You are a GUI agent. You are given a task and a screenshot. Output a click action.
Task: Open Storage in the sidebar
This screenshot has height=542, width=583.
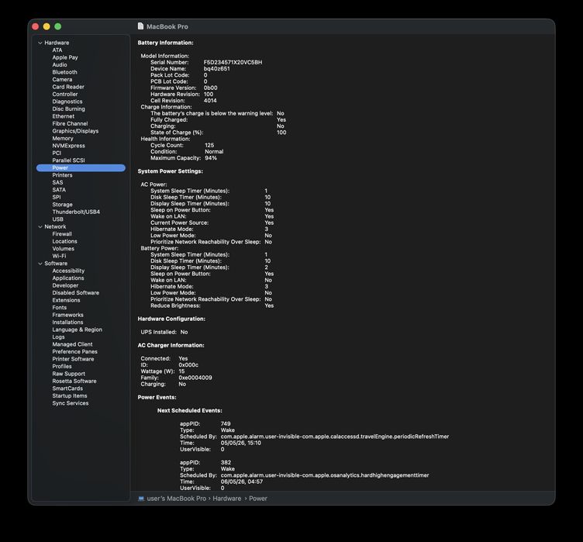(62, 205)
